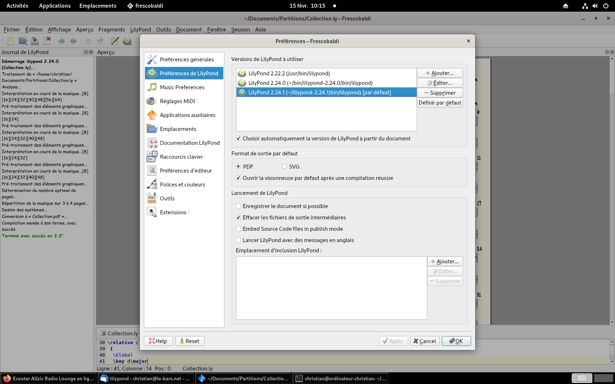Open Extensions page in preferences sidebar
The image size is (615, 384).
click(184, 212)
